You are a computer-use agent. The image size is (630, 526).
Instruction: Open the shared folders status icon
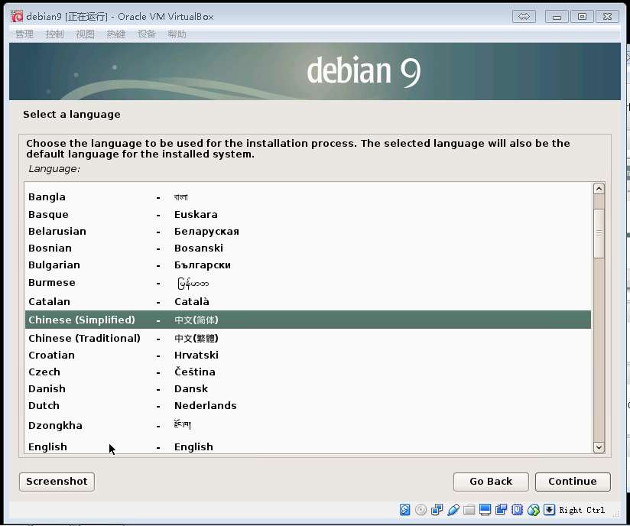pos(469,509)
